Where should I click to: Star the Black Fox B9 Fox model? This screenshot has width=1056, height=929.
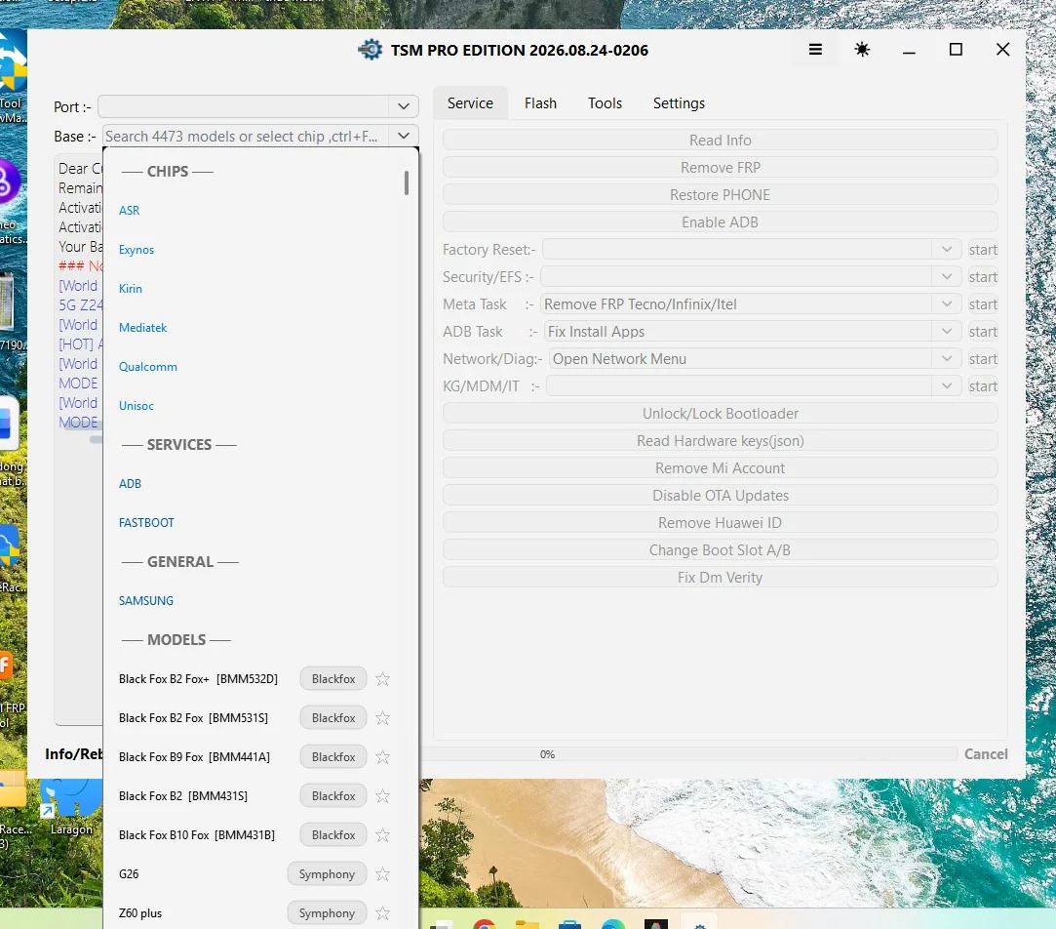click(x=382, y=757)
